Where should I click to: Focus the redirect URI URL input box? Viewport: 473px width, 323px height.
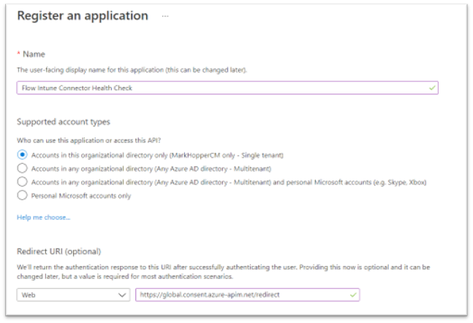241,294
